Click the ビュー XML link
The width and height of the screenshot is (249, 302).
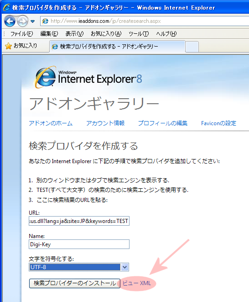(x=137, y=283)
